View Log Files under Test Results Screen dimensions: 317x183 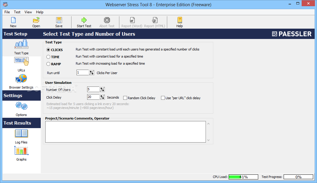(21, 137)
